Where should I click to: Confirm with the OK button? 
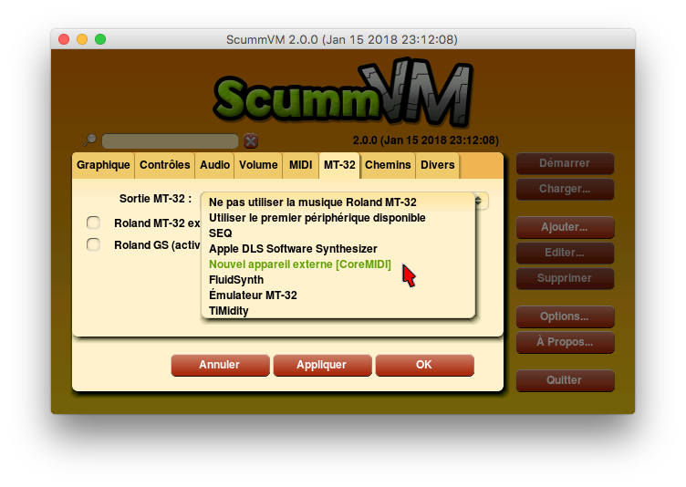tap(424, 365)
